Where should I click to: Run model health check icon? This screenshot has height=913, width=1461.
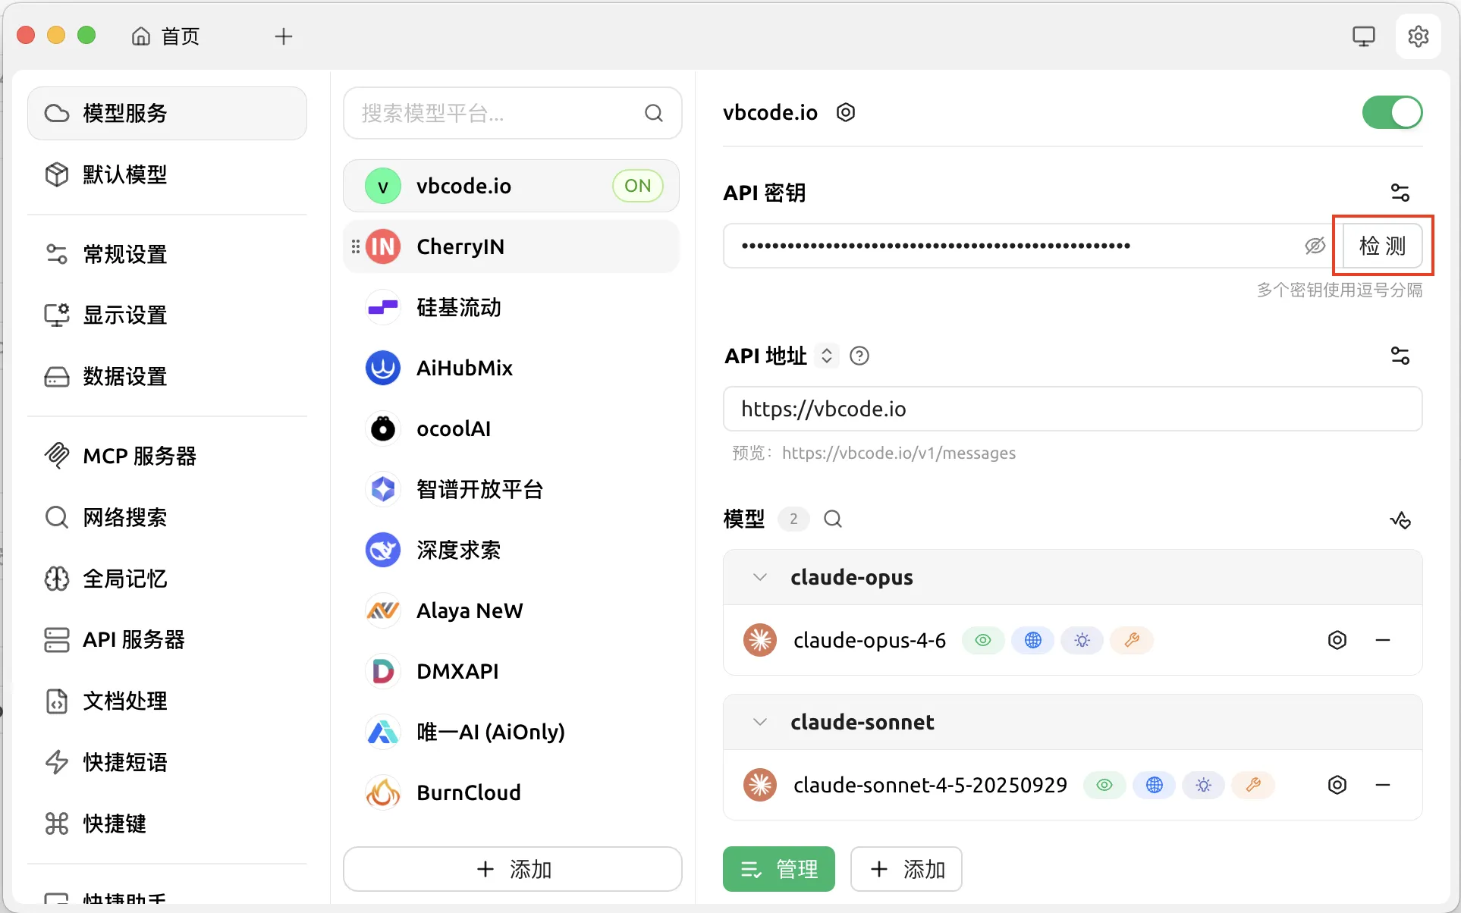[1400, 519]
